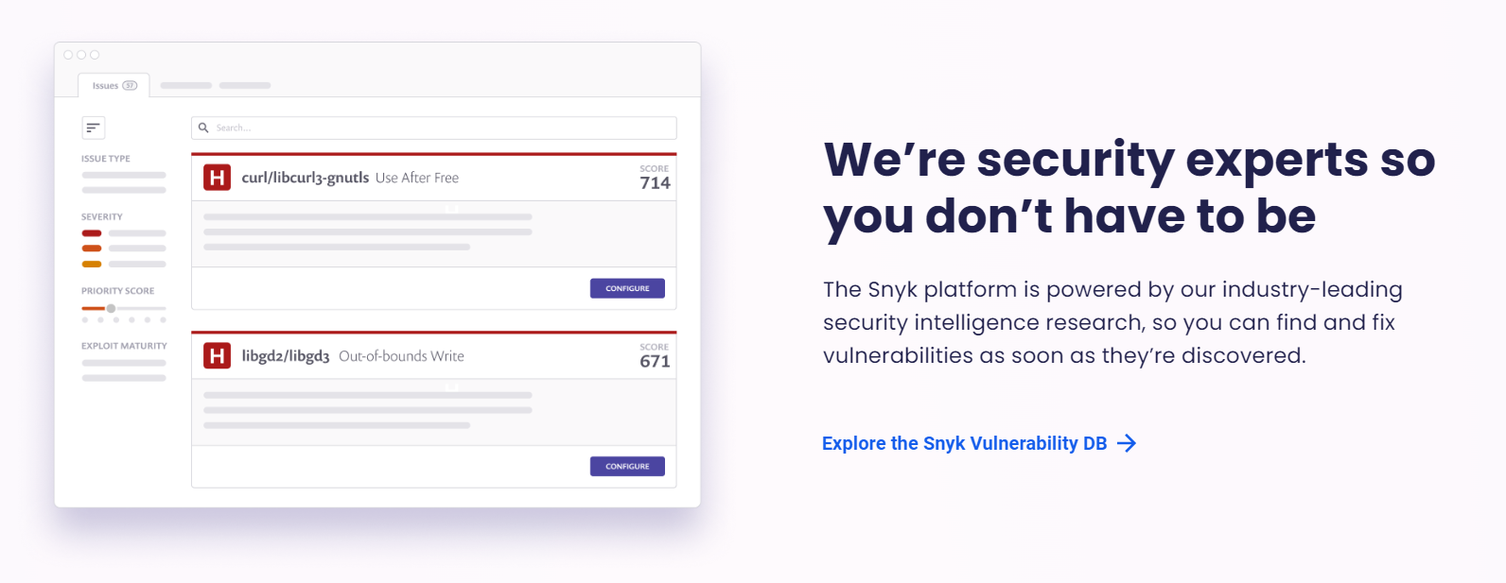Select the yellow low severity filter
Viewport: 1506px width, 583px height.
click(x=92, y=264)
